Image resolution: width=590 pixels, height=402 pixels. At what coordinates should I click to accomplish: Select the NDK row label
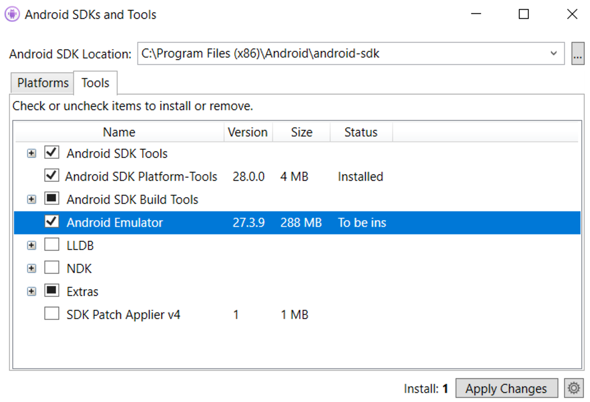click(x=79, y=268)
